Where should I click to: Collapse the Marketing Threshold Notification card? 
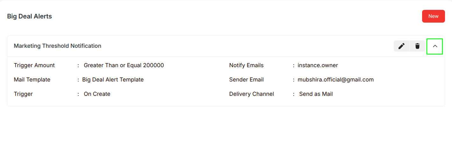(435, 46)
